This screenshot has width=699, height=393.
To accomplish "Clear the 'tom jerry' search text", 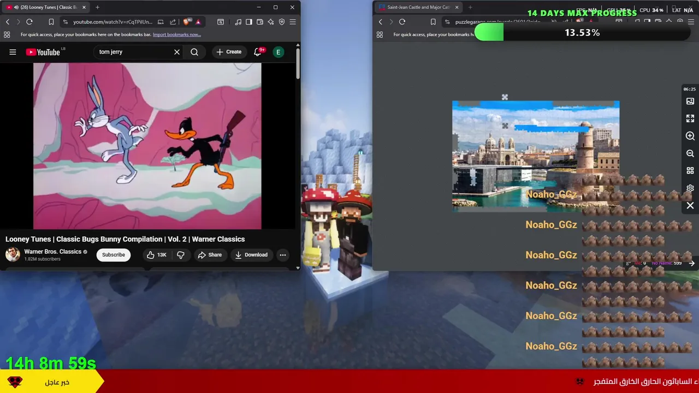I will pyautogui.click(x=177, y=52).
